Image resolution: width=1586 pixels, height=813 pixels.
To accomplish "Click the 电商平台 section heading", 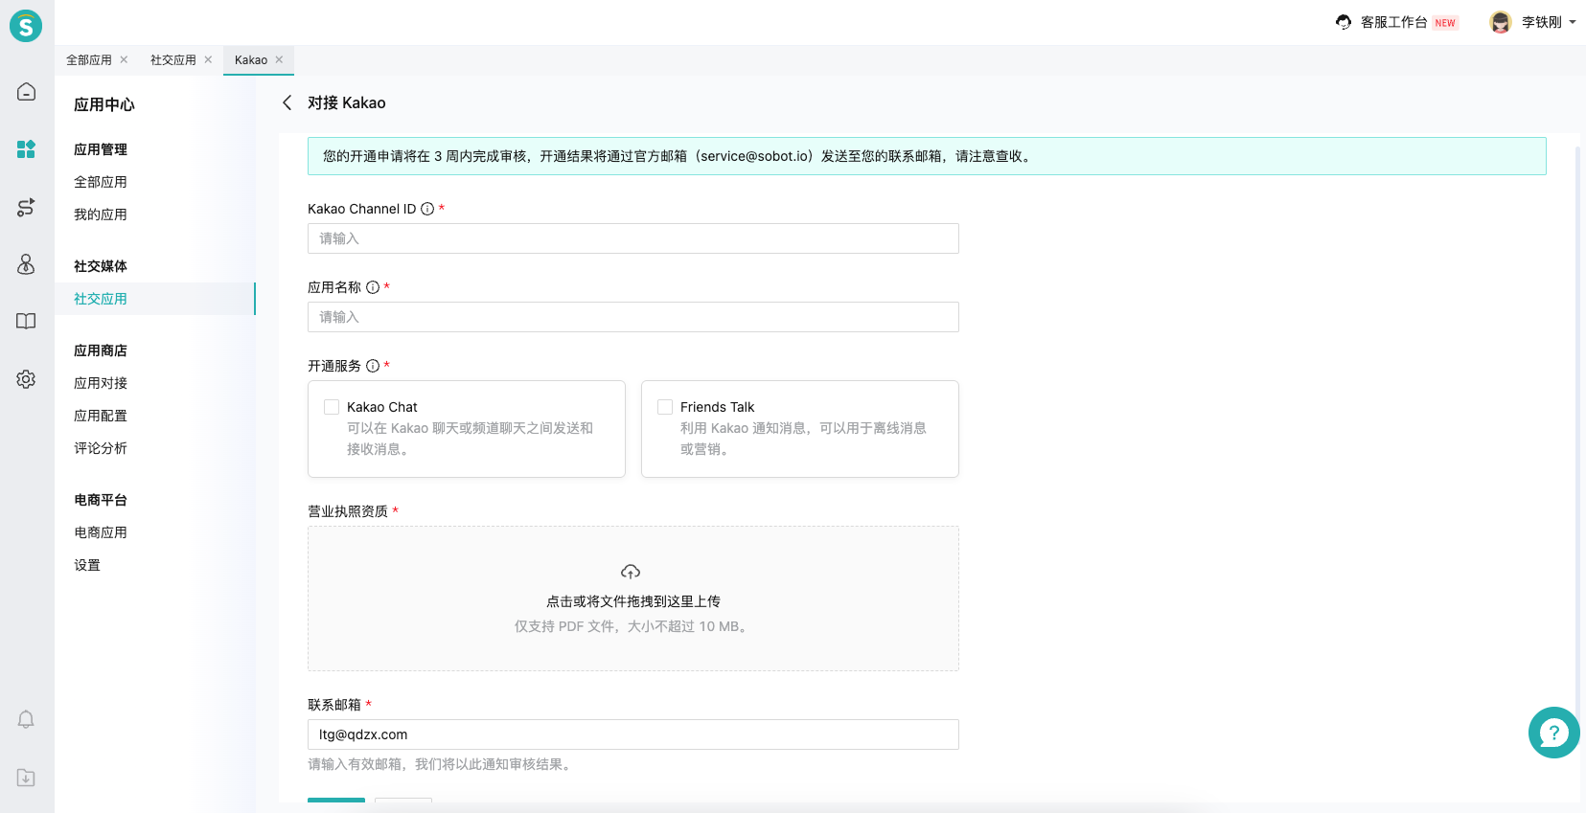I will [101, 500].
